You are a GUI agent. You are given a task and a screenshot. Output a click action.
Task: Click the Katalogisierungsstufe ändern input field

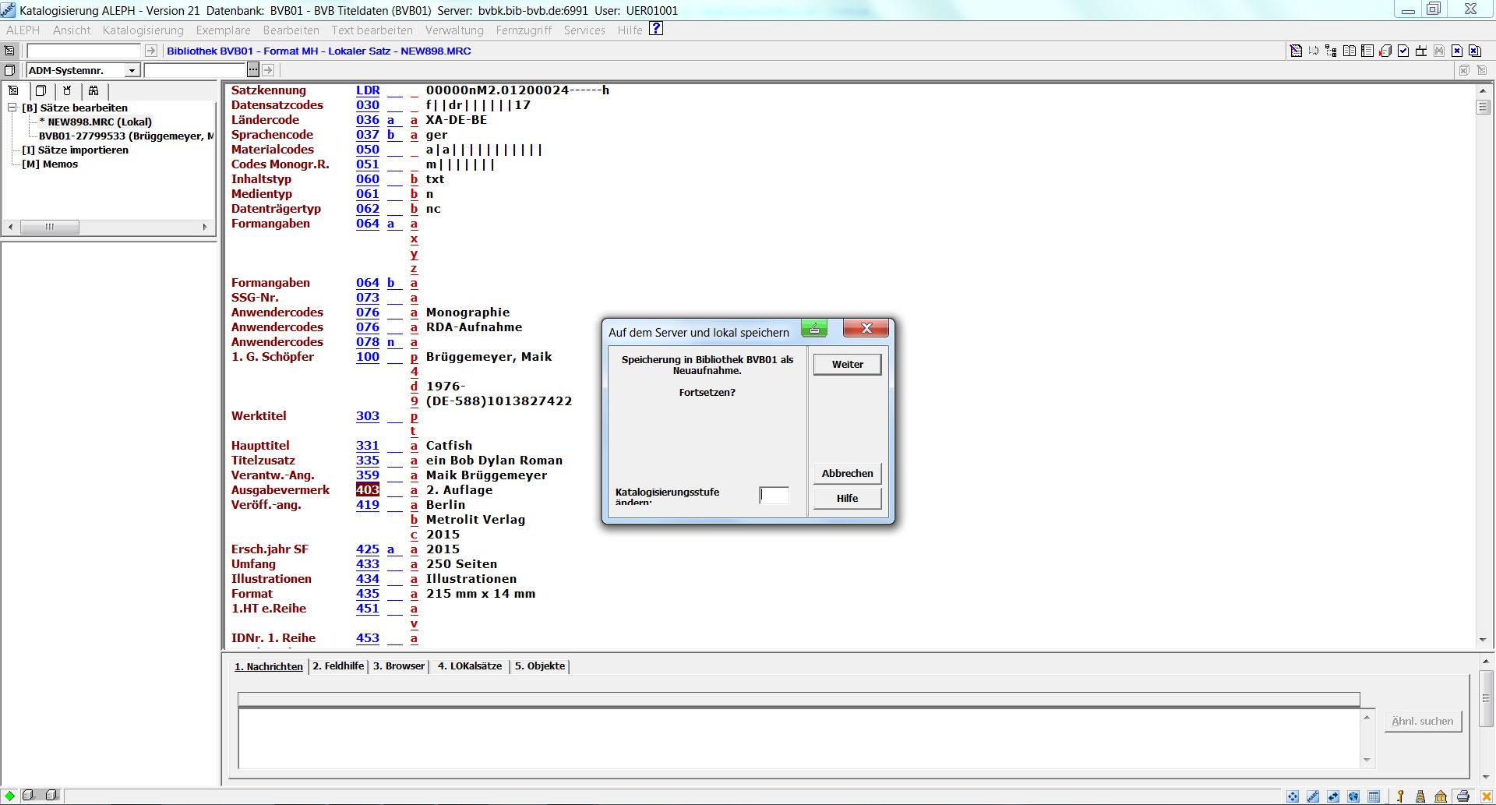(774, 495)
